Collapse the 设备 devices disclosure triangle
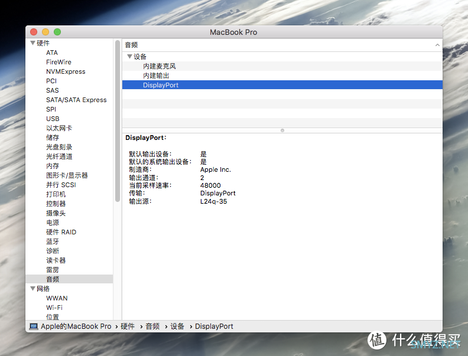The width and height of the screenshot is (468, 356). click(129, 57)
